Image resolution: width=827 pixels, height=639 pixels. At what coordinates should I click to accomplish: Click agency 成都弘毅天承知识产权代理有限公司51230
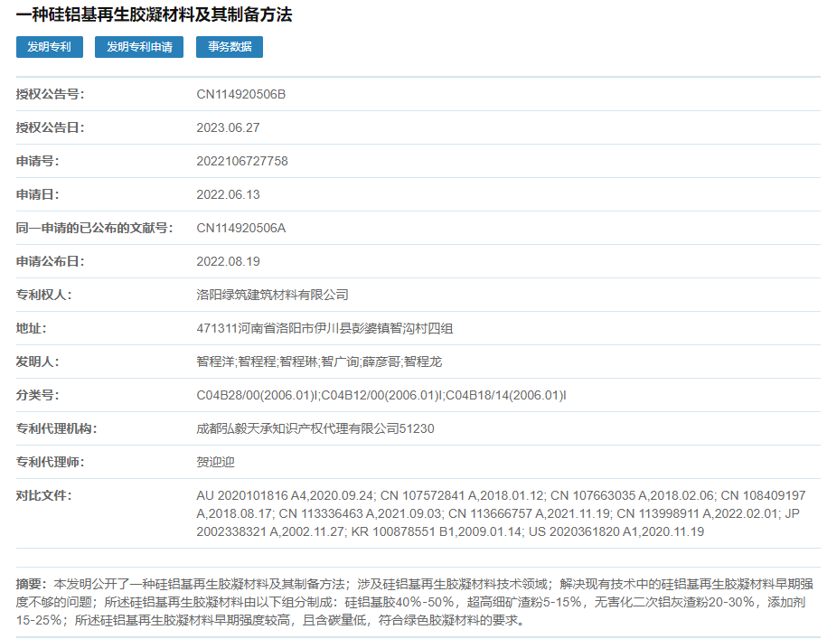pos(315,428)
